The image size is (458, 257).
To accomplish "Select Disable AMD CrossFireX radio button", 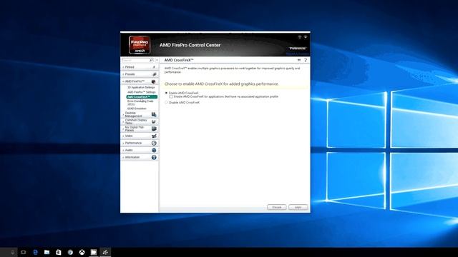I will coord(166,103).
